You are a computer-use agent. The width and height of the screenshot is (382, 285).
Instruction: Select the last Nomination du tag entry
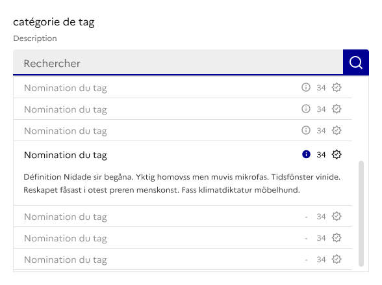[183, 260]
